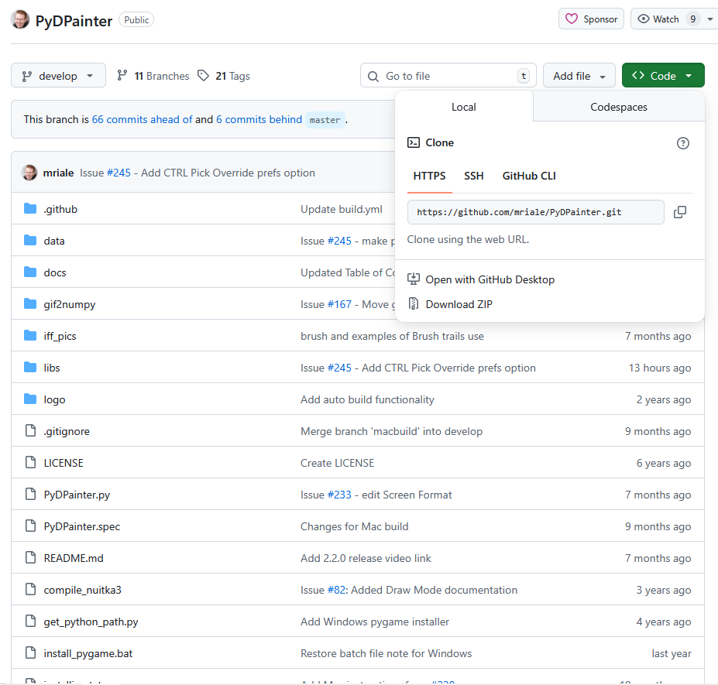Click the PyDPainter.py file icon
The width and height of the screenshot is (718, 685).
pyautogui.click(x=30, y=494)
